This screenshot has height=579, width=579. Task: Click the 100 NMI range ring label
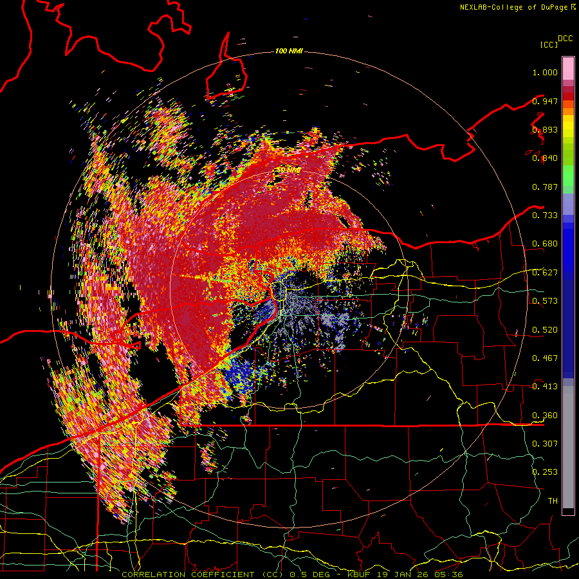(x=289, y=51)
